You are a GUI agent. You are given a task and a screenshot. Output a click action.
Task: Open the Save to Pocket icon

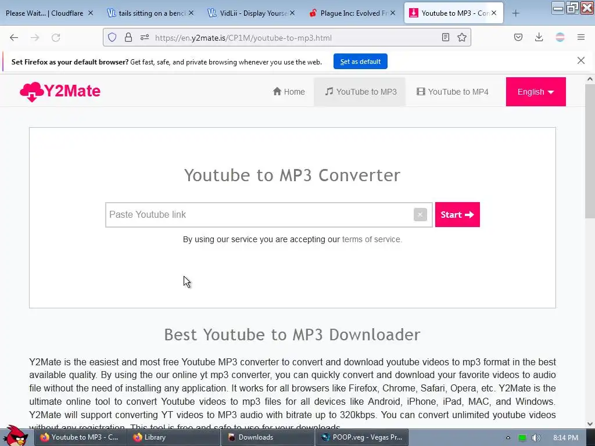518,37
